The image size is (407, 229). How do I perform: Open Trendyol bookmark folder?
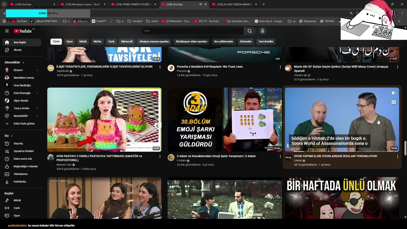tap(135, 21)
